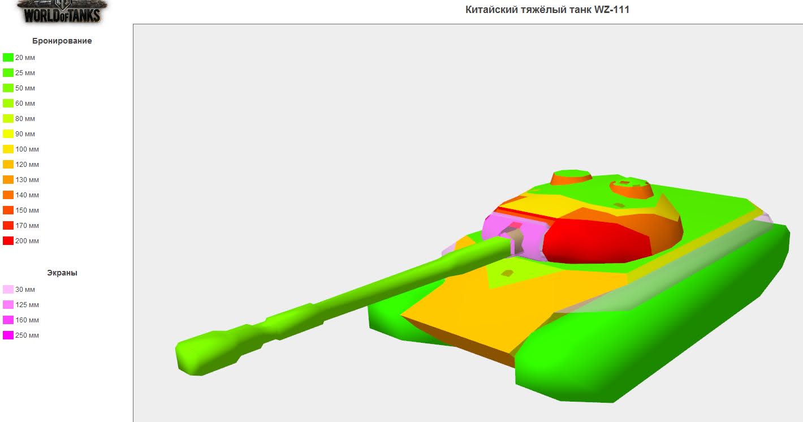Click the 25 мм armor color swatch
This screenshot has height=422, width=803.
coord(8,73)
